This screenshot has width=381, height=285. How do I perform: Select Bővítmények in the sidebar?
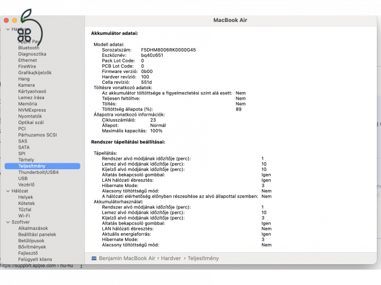coord(32,247)
